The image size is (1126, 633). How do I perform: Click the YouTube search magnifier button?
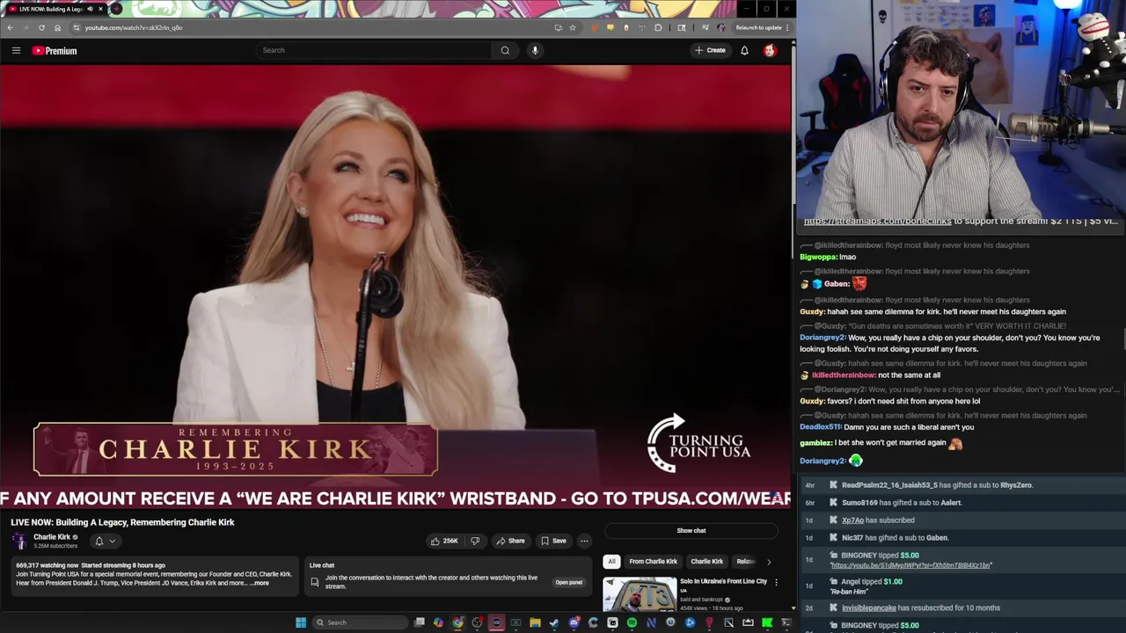click(505, 50)
